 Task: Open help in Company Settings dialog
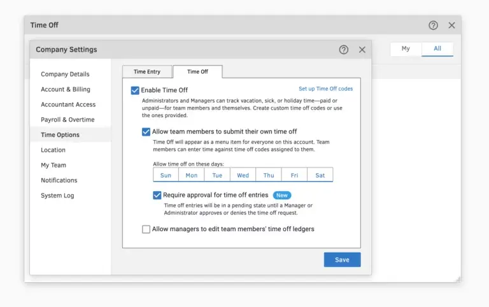click(344, 50)
